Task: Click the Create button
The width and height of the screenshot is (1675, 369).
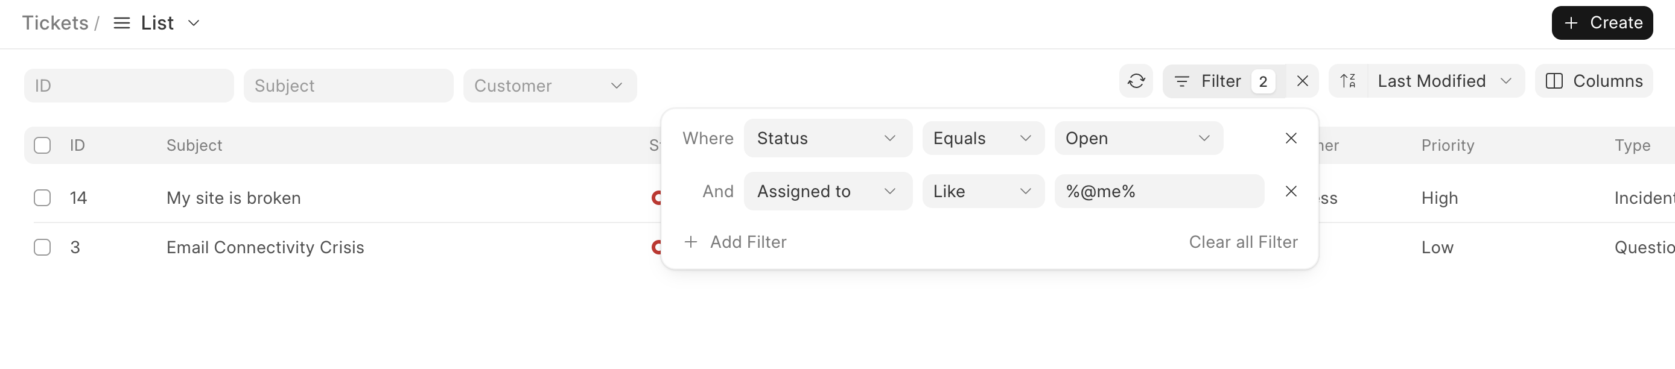Action: (1601, 23)
